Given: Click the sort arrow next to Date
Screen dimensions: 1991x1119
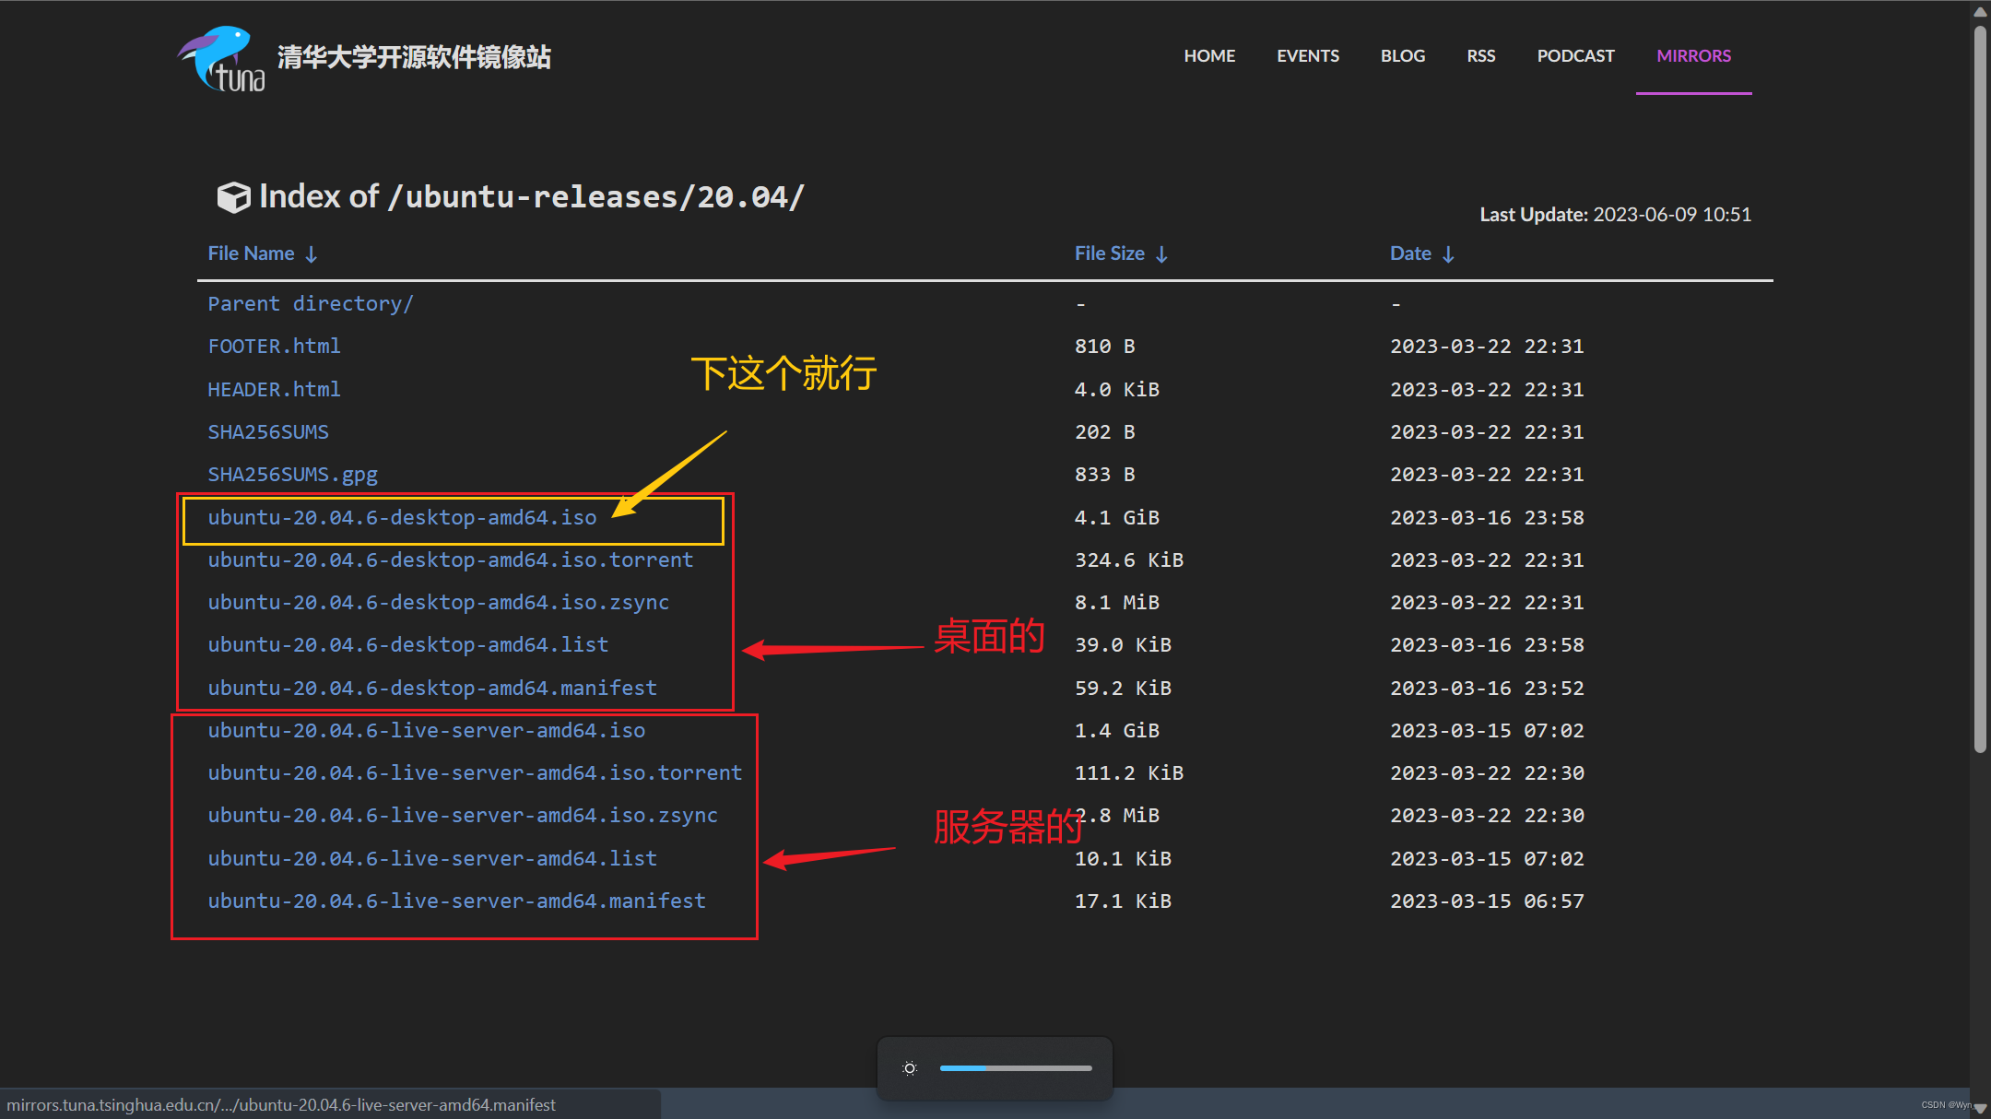Looking at the screenshot, I should coord(1448,254).
